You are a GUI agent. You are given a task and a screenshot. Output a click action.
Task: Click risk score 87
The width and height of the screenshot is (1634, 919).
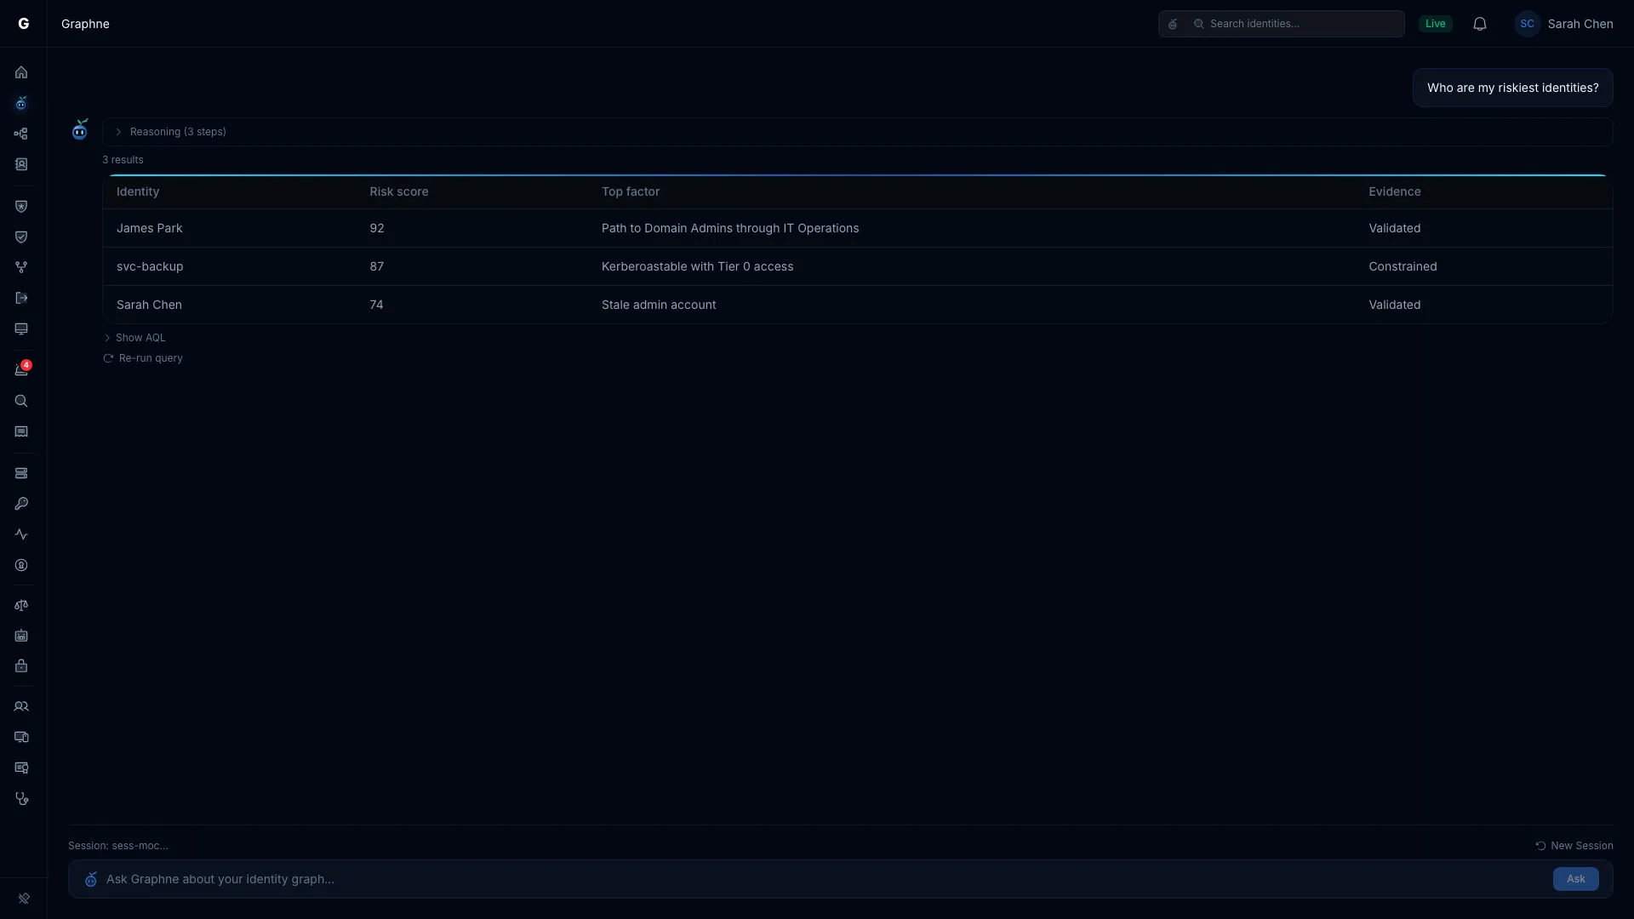377,266
